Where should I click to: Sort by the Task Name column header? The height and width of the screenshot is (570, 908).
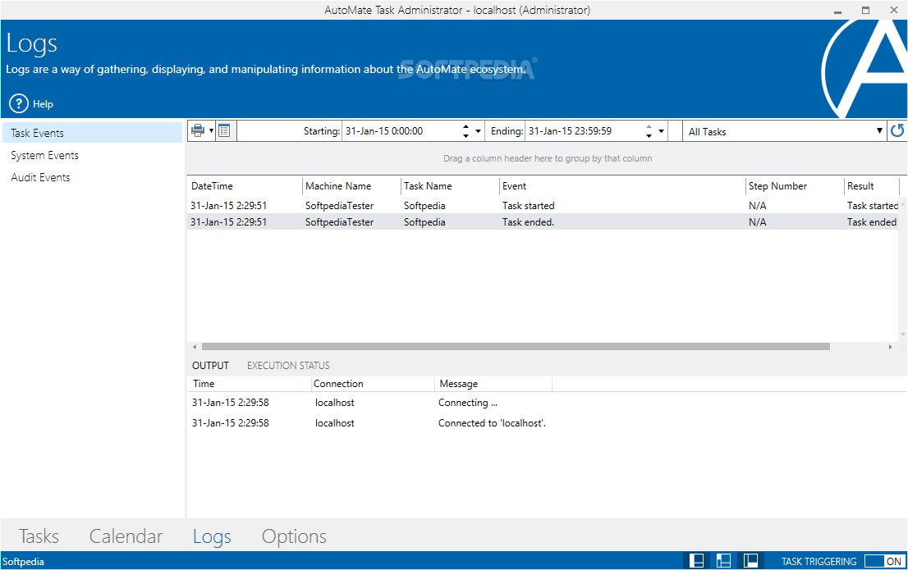tap(450, 186)
